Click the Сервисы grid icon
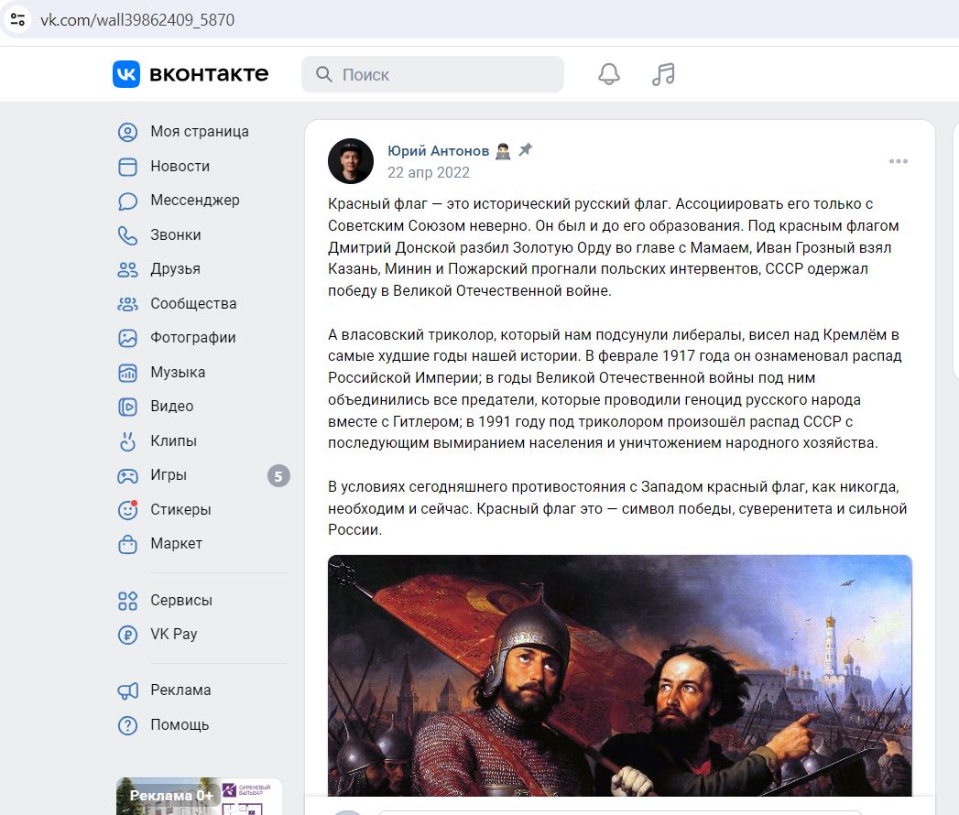Image resolution: width=959 pixels, height=815 pixels. tap(127, 601)
